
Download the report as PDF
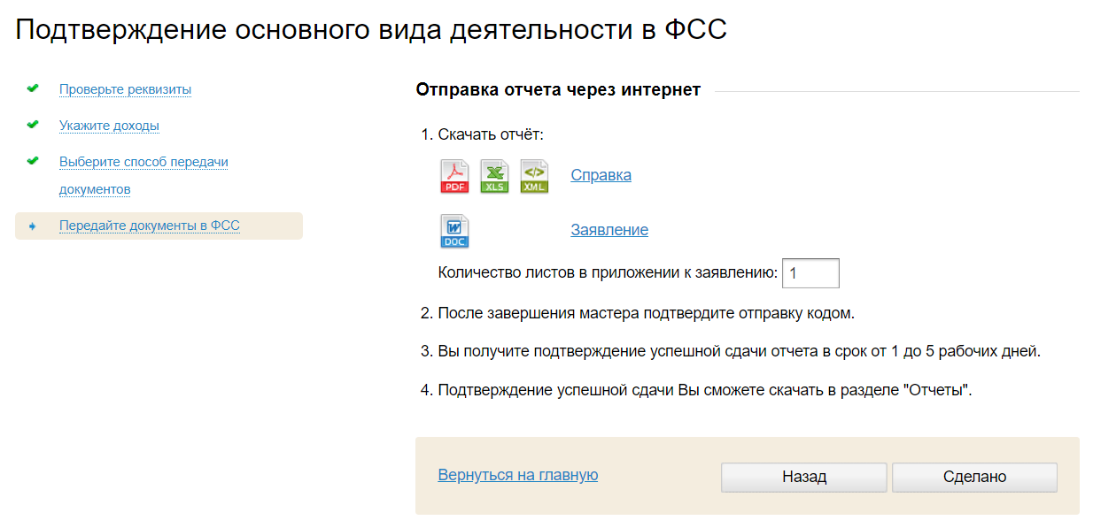click(x=455, y=175)
